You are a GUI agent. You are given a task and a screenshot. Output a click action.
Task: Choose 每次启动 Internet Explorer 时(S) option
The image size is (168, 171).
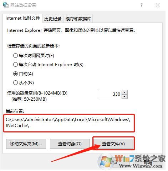coord(48,65)
